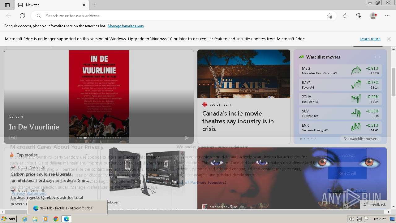396x223 pixels.
Task: Open the Collections panel
Action: point(359,16)
